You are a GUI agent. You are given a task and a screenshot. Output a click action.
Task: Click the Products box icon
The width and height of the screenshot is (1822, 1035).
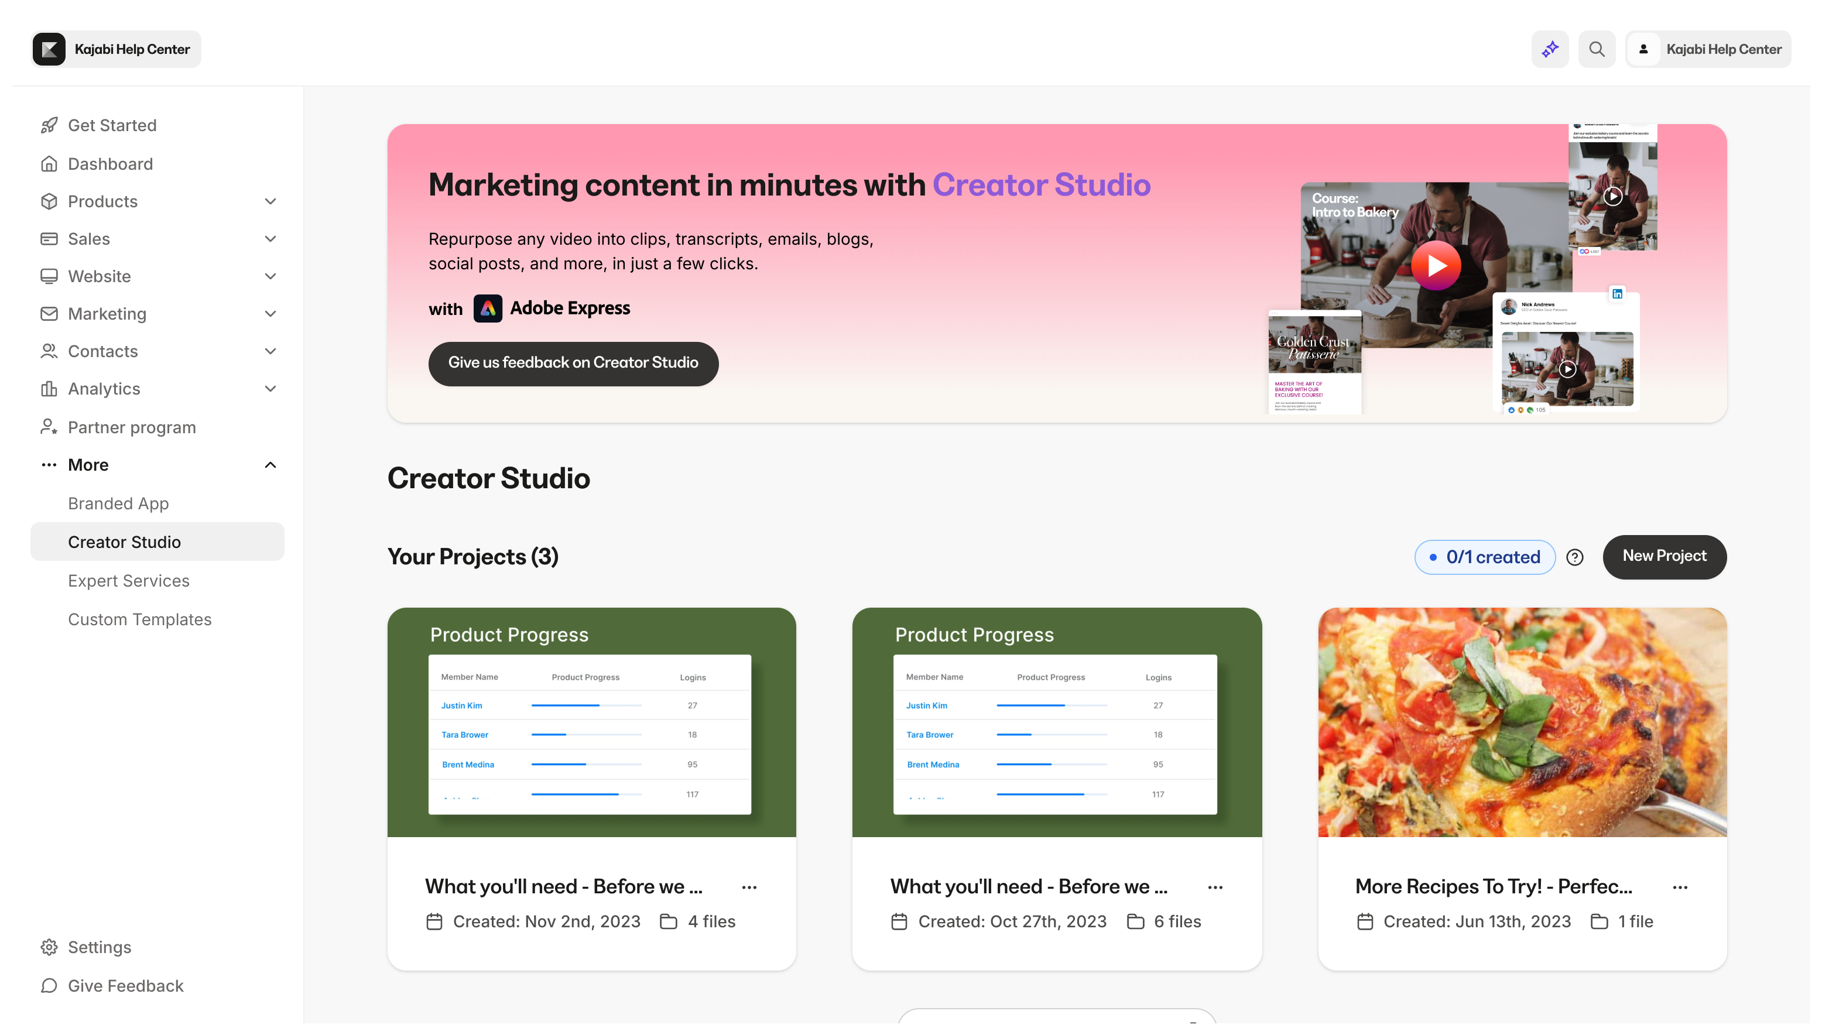tap(49, 201)
